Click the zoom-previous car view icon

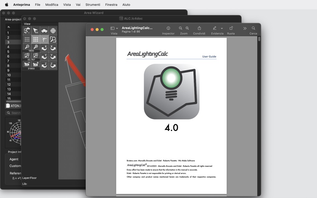pos(27,31)
